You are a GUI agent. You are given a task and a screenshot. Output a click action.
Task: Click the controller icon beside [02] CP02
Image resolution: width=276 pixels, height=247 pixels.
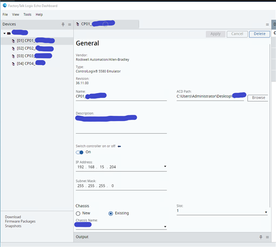[x=13, y=48]
